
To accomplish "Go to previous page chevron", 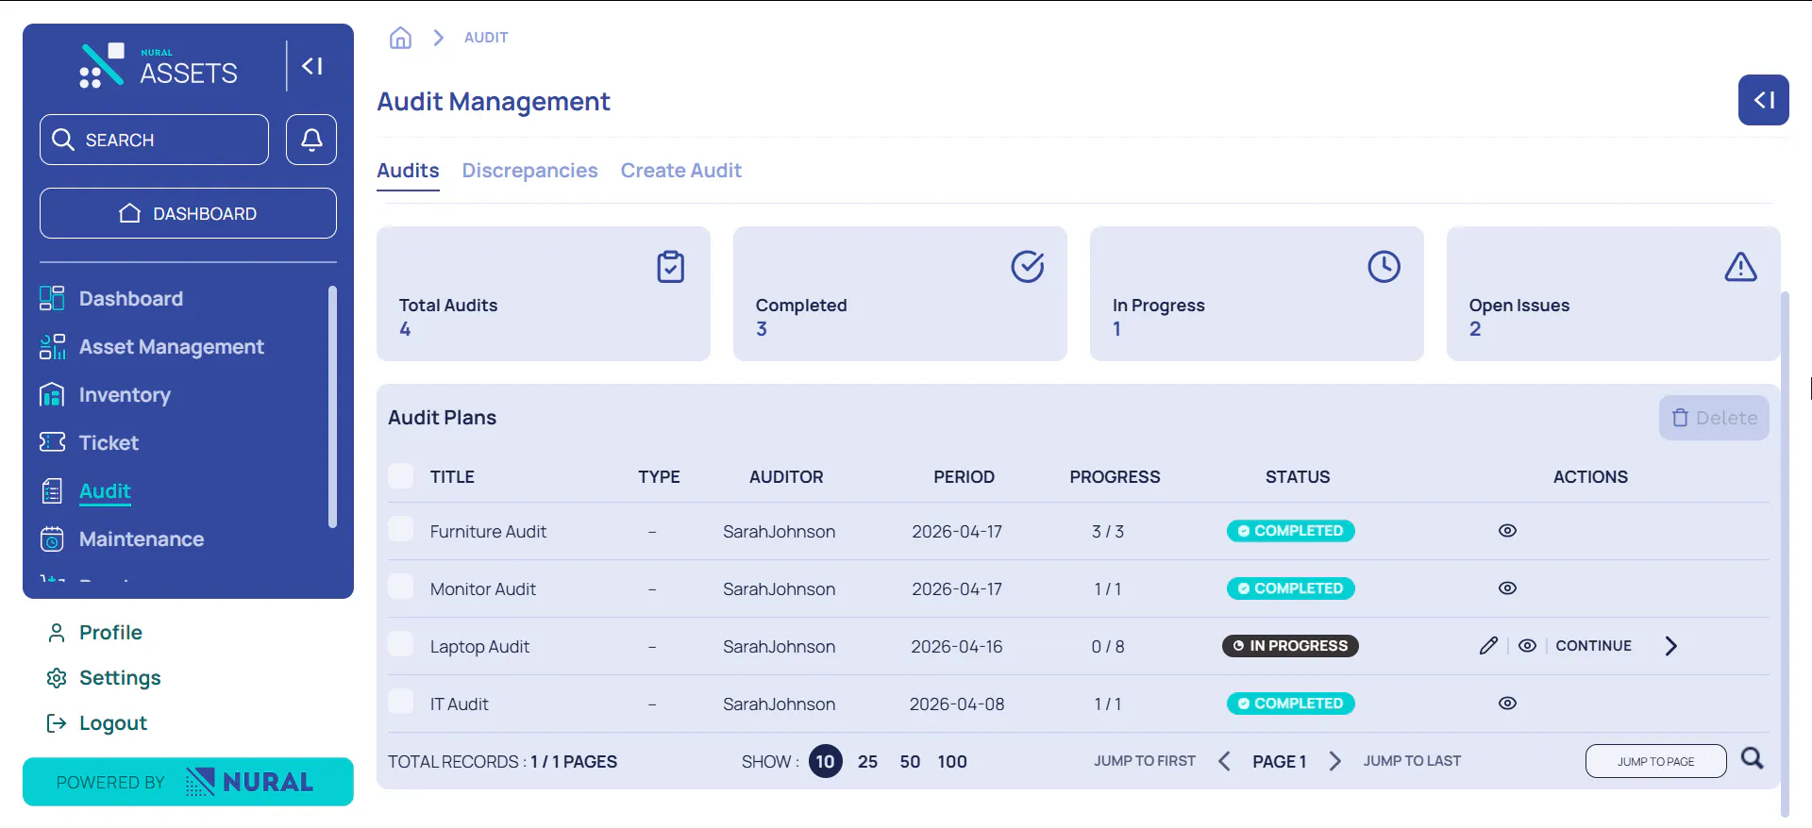I will (1224, 761).
